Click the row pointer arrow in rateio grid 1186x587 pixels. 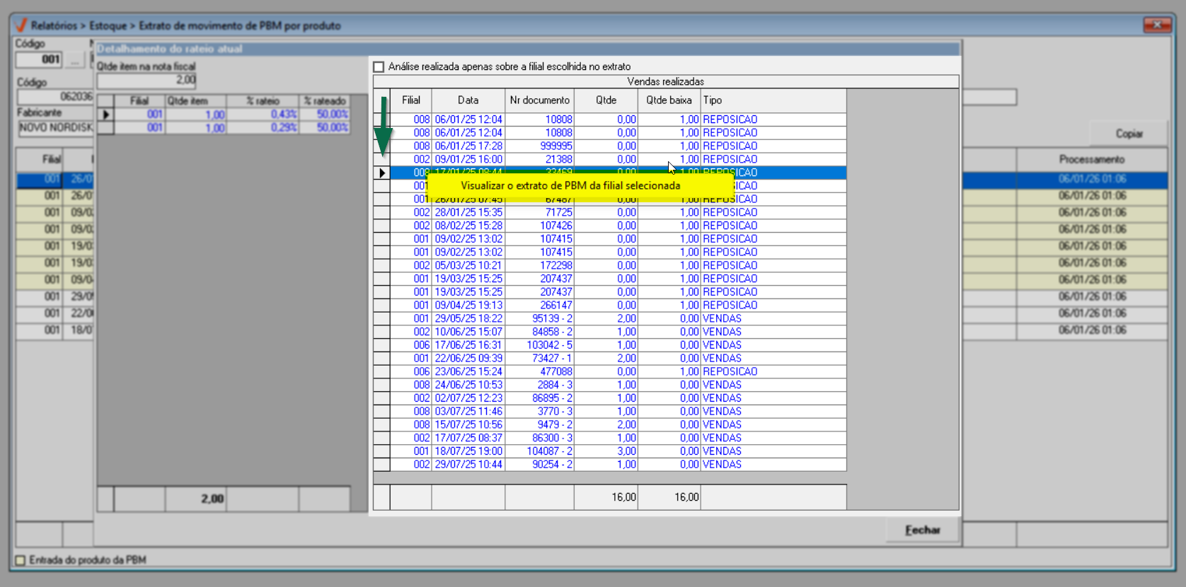(105, 115)
